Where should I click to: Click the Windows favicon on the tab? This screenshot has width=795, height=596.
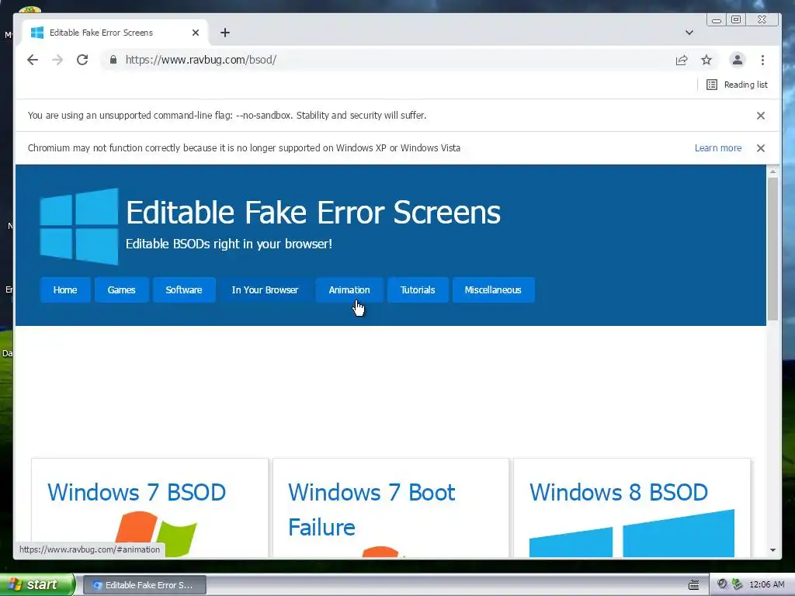(37, 33)
